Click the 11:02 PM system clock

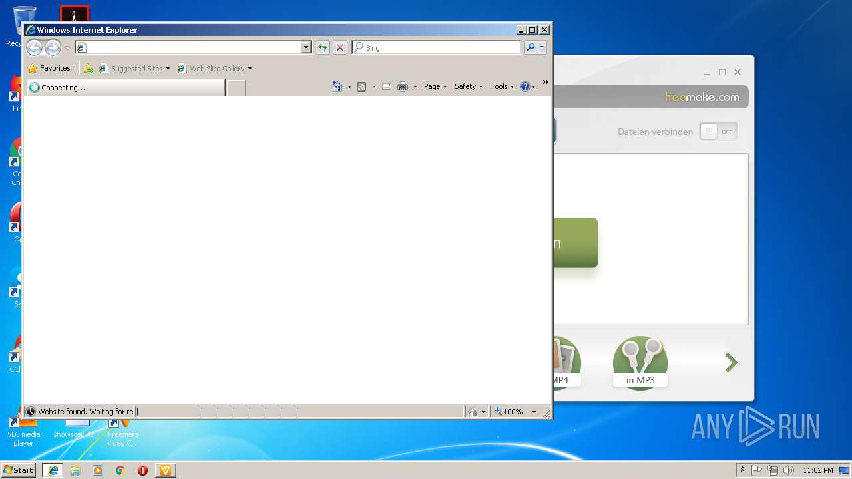[x=818, y=470]
